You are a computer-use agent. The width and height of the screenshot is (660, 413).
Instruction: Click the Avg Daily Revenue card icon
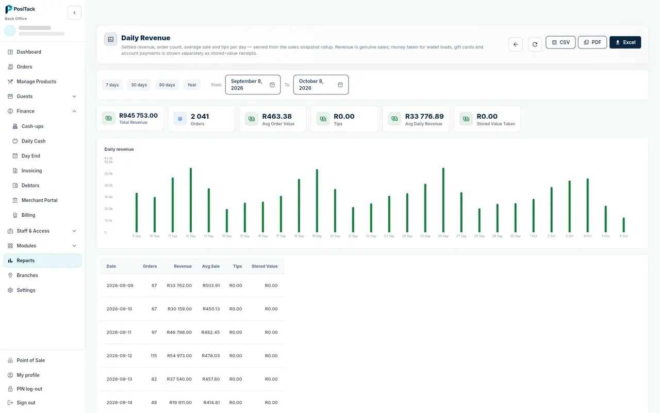pyautogui.click(x=394, y=119)
